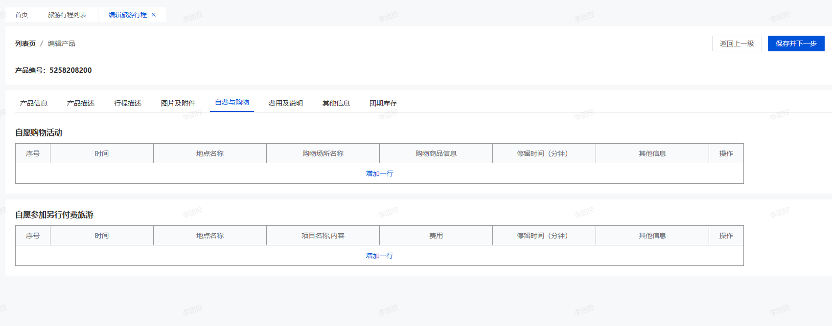
Task: Click 编辑产品 in the breadcrumb
Action: pos(62,43)
